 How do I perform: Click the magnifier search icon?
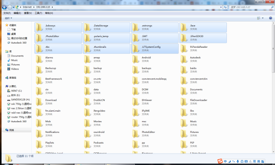[x=272, y=7]
